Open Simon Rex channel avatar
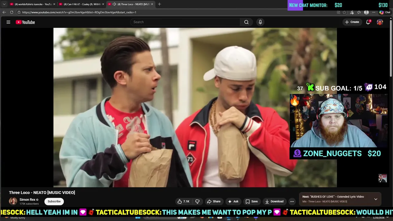 13,201
